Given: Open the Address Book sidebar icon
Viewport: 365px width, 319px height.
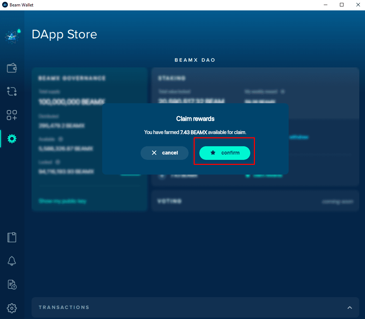Looking at the screenshot, I should pos(12,237).
